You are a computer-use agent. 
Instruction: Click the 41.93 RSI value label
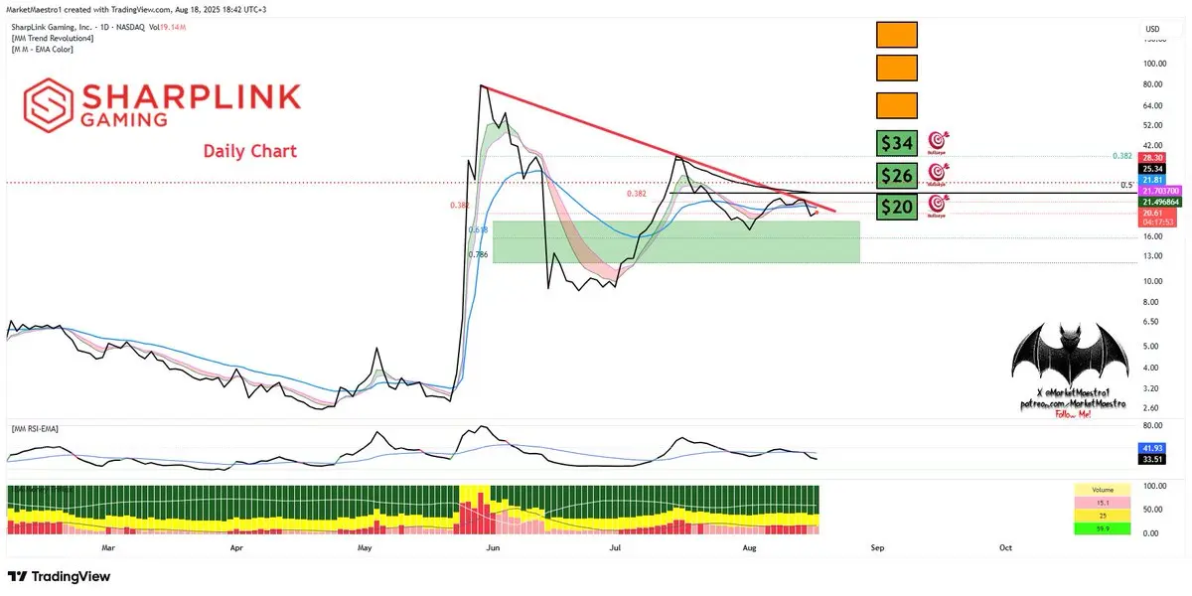pos(1152,448)
